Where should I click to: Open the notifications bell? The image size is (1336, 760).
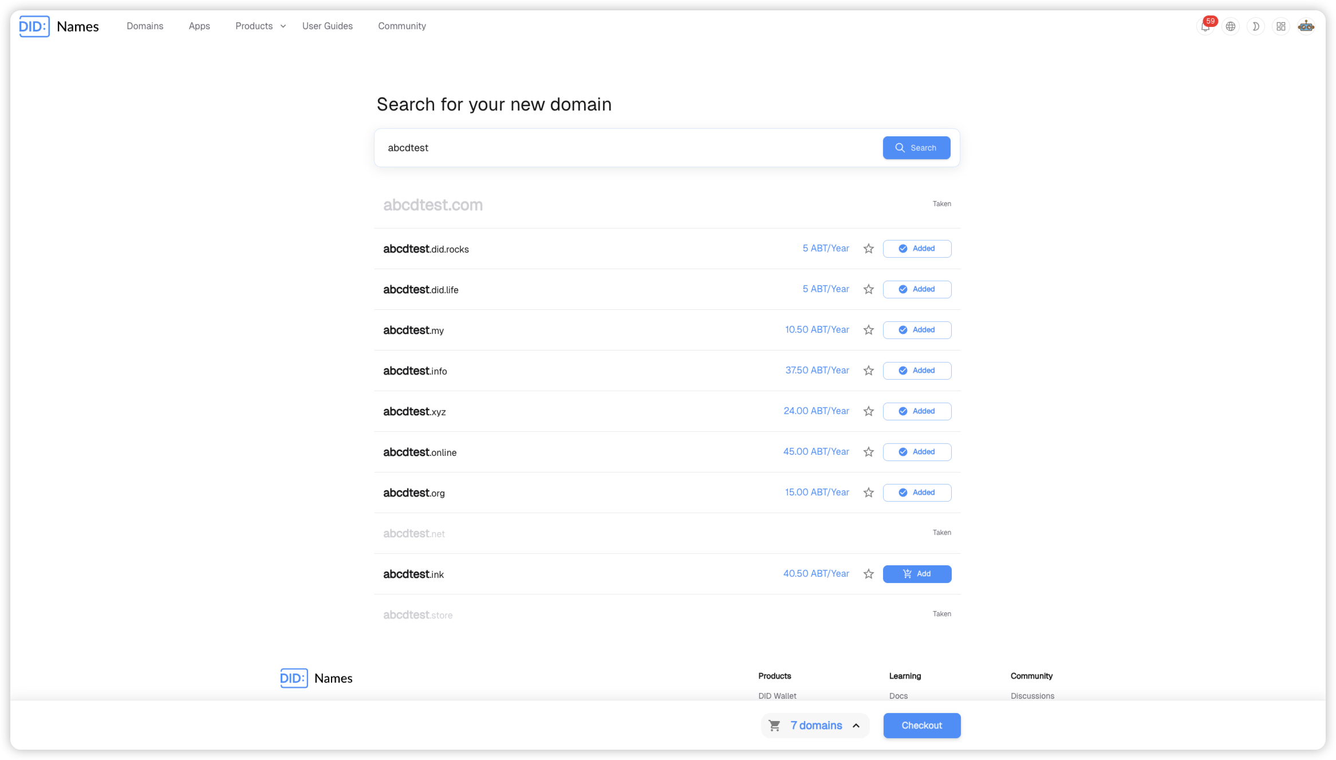(1205, 26)
